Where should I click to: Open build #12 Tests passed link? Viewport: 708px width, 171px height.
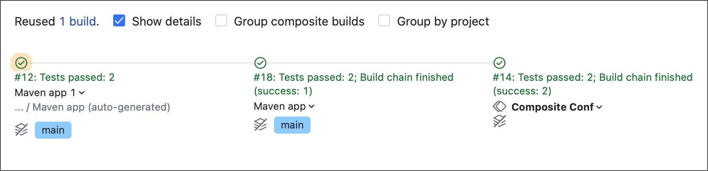tap(65, 77)
